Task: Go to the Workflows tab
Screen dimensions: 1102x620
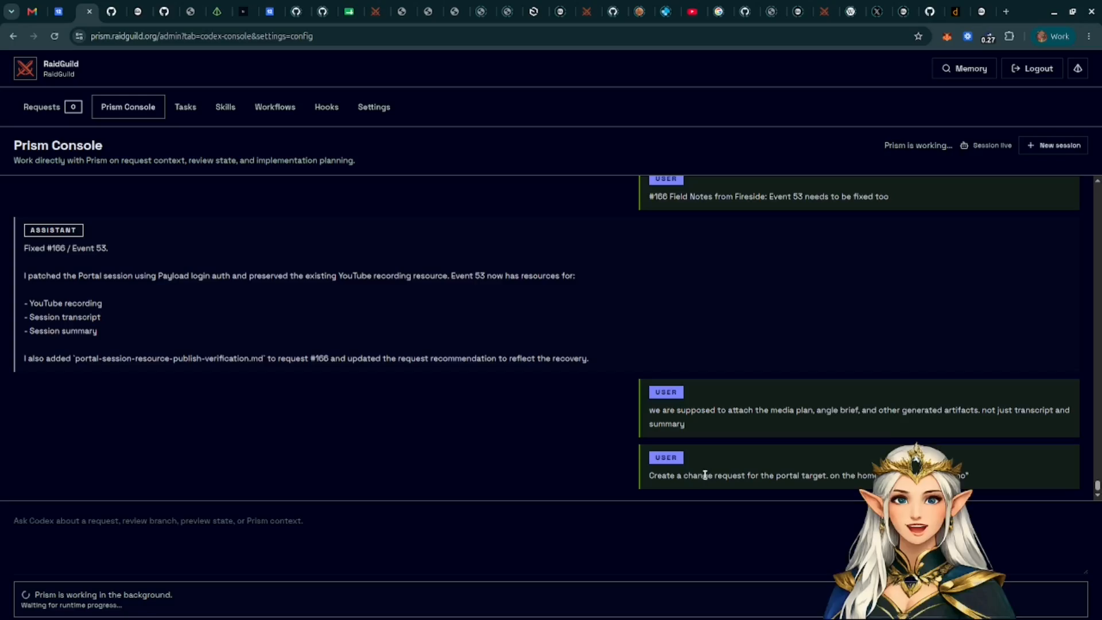Action: (275, 107)
